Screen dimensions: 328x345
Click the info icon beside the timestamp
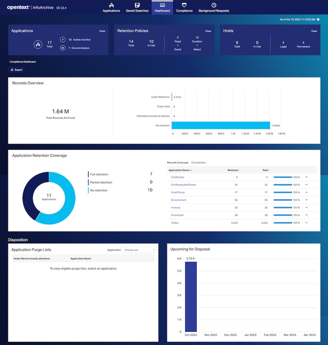pos(318,19)
